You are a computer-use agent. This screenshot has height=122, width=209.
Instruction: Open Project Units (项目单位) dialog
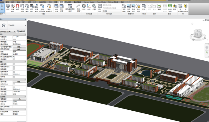pos(32,8)
